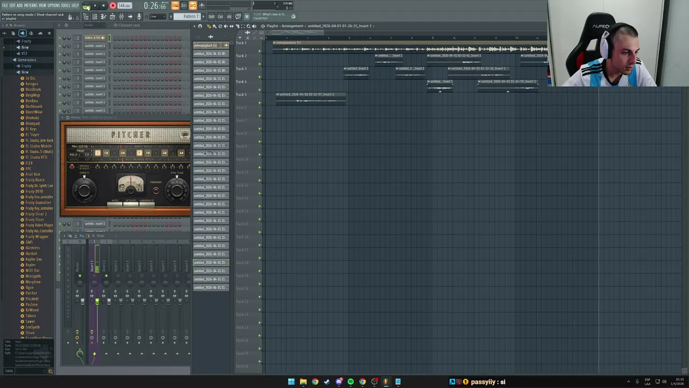Viewport: 689px width, 388px height.
Task: Select 3x Osc generator in browser
Action: [30, 78]
